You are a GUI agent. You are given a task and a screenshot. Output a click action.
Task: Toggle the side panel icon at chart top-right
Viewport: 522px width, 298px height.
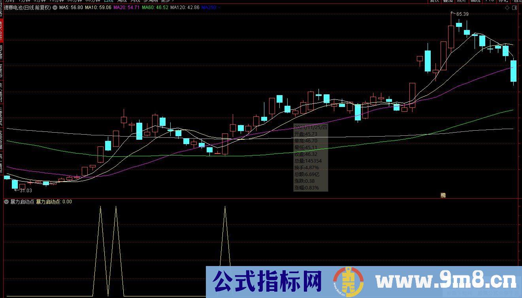coord(515,7)
